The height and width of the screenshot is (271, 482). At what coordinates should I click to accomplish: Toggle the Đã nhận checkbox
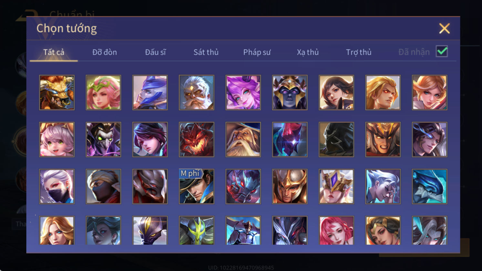(x=442, y=51)
